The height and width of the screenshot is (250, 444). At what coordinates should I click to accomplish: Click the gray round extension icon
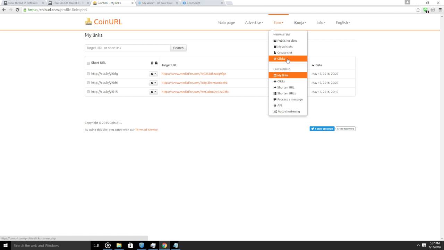[x=433, y=10]
